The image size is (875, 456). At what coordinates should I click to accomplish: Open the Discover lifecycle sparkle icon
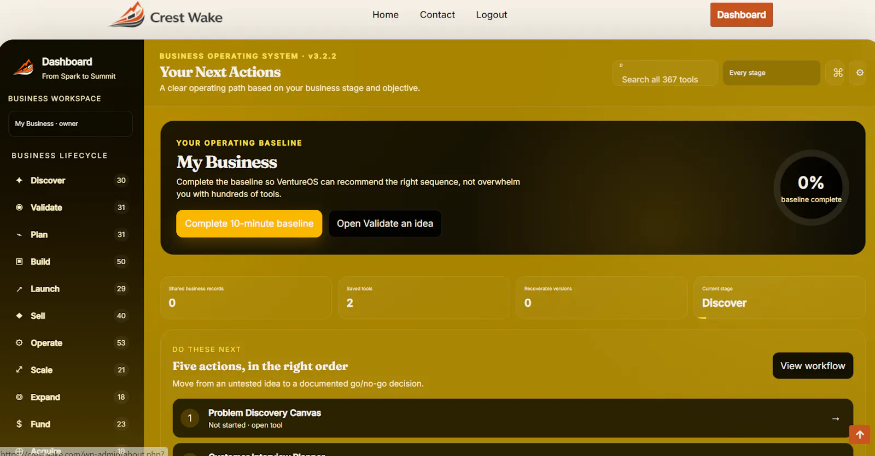19,180
